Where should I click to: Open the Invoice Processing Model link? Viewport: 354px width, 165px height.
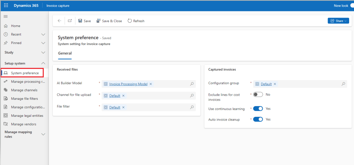128,84
